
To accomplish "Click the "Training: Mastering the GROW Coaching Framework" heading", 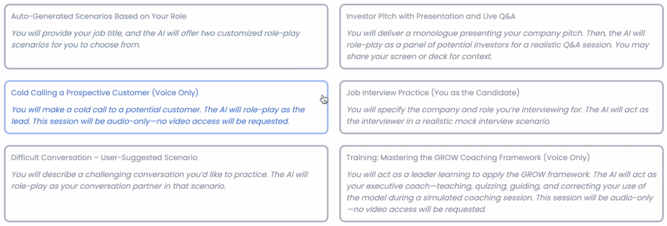I will pyautogui.click(x=468, y=157).
